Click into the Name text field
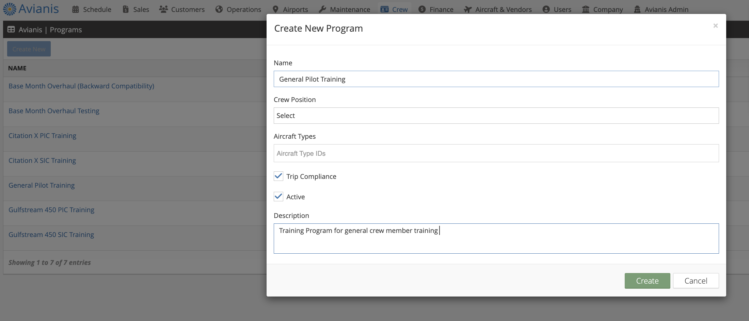This screenshot has width=749, height=321. (496, 79)
